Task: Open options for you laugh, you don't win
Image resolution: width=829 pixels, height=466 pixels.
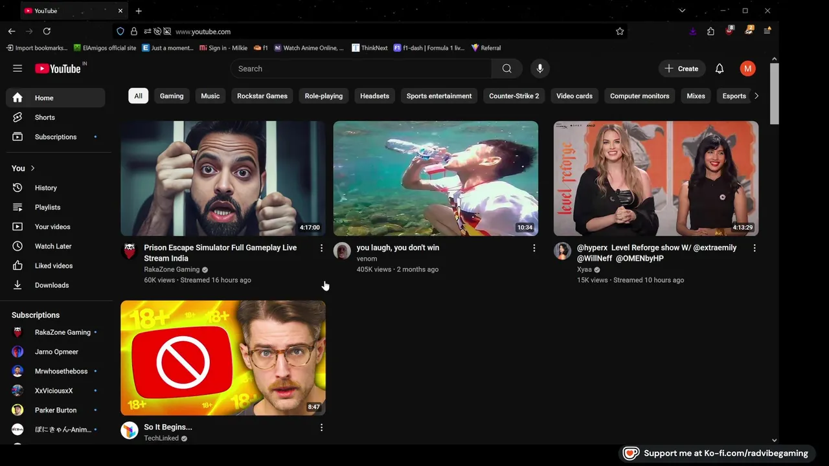Action: pyautogui.click(x=534, y=248)
